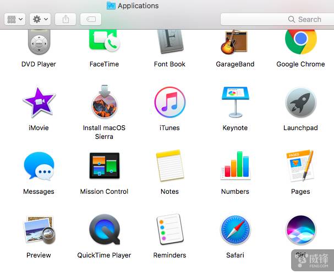Click the QuickTime Player icon

(x=105, y=230)
